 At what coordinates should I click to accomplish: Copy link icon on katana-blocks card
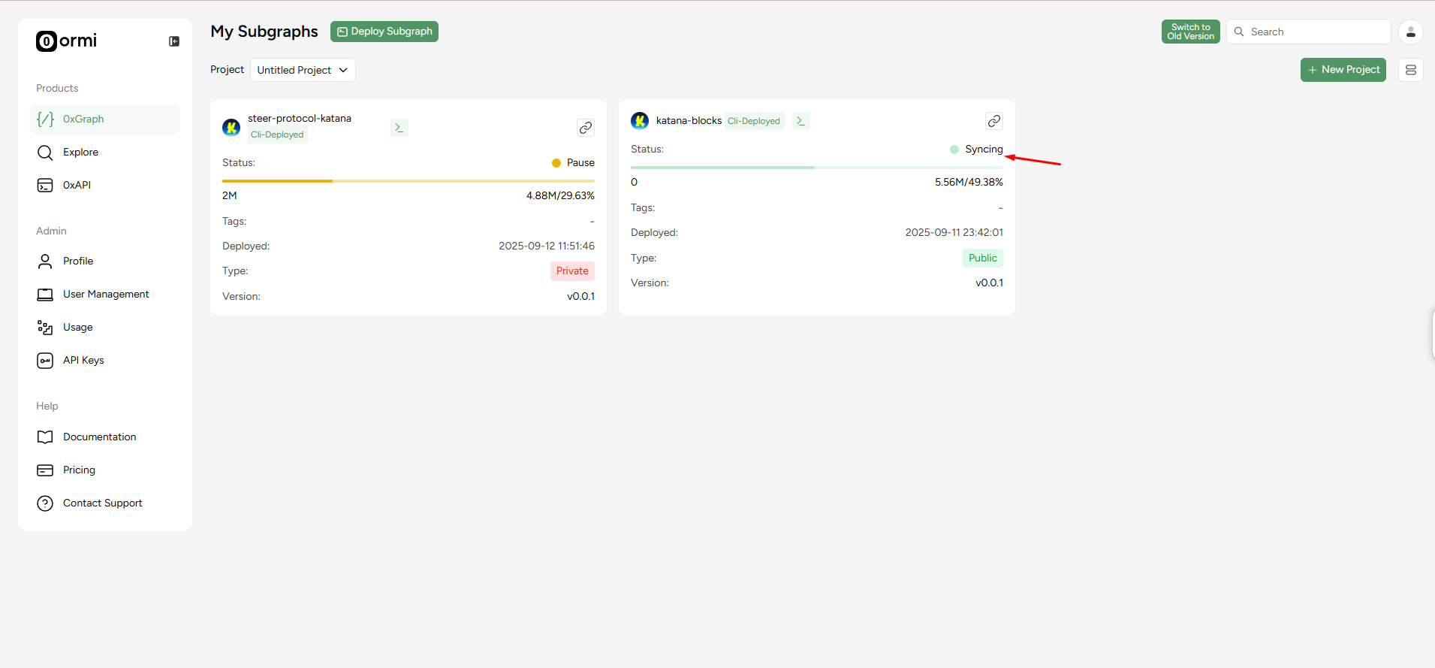click(994, 121)
